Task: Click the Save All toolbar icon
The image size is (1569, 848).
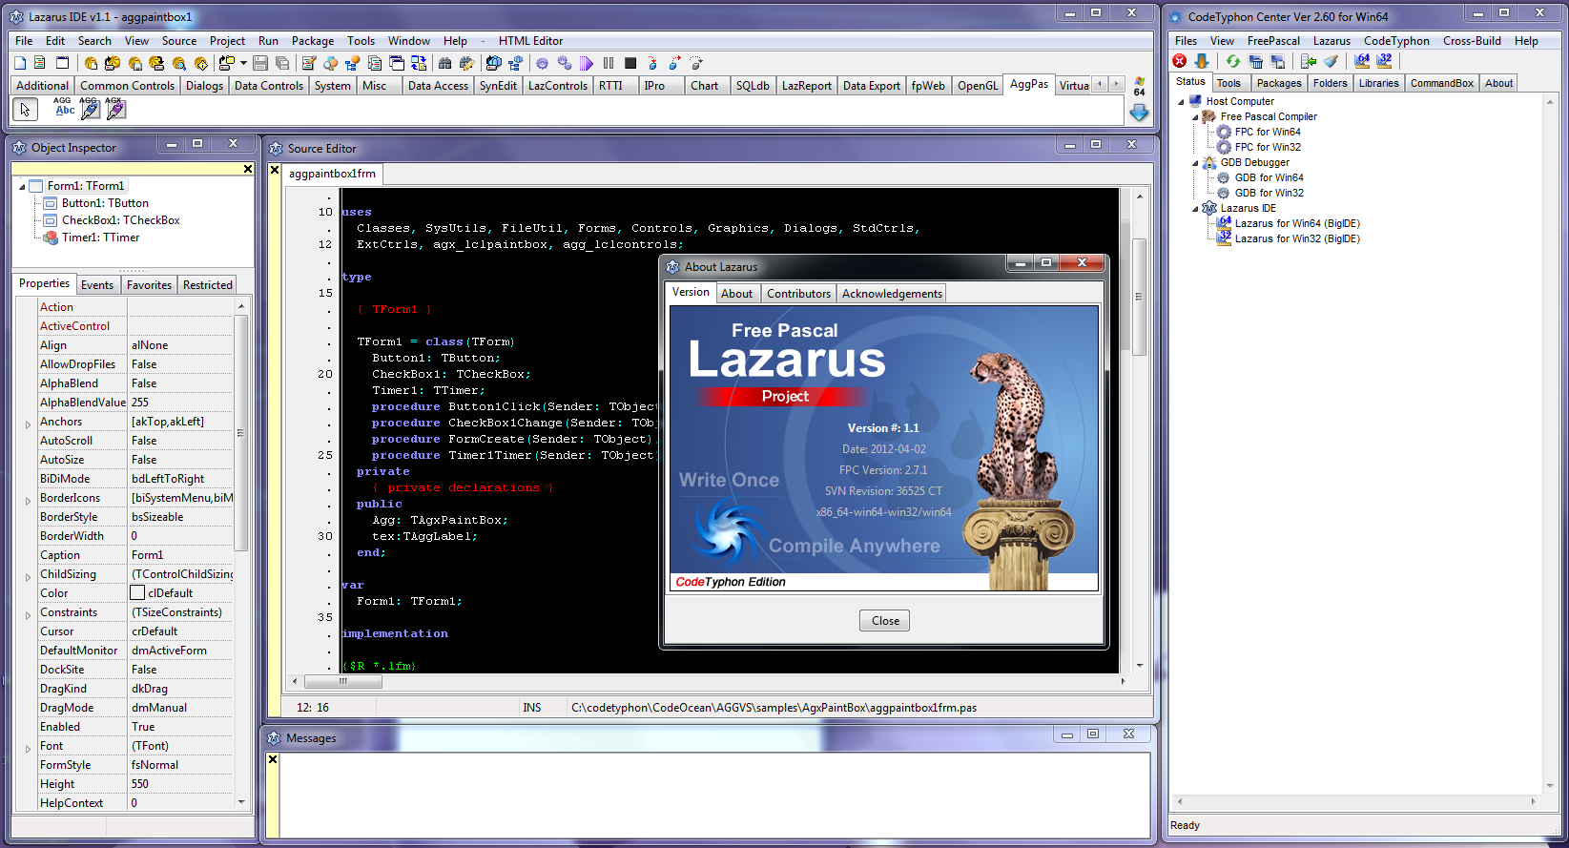Action: tap(282, 63)
